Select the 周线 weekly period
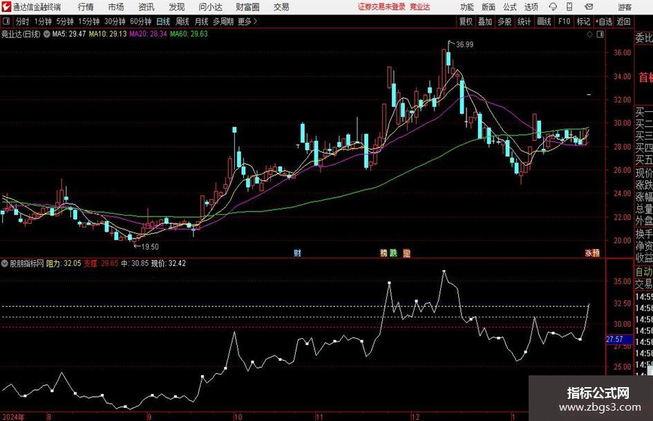The height and width of the screenshot is (421, 653). tap(182, 21)
